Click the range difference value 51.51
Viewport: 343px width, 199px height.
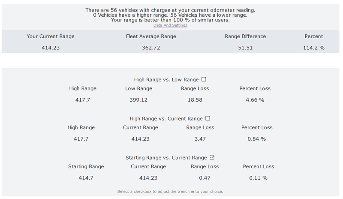click(245, 48)
